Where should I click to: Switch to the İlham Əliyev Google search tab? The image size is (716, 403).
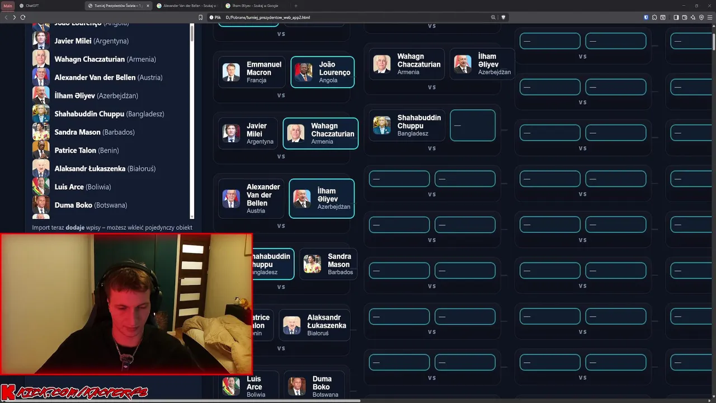256,6
